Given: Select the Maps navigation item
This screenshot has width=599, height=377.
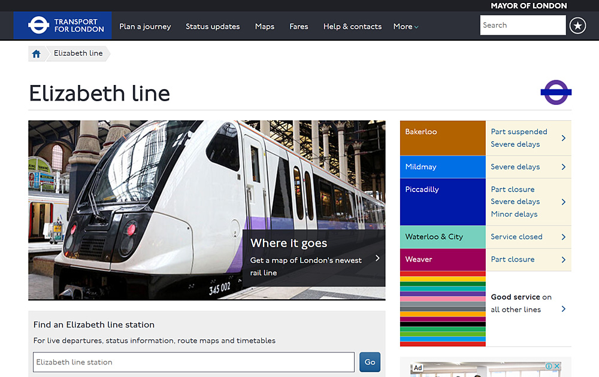Looking at the screenshot, I should click(x=265, y=26).
